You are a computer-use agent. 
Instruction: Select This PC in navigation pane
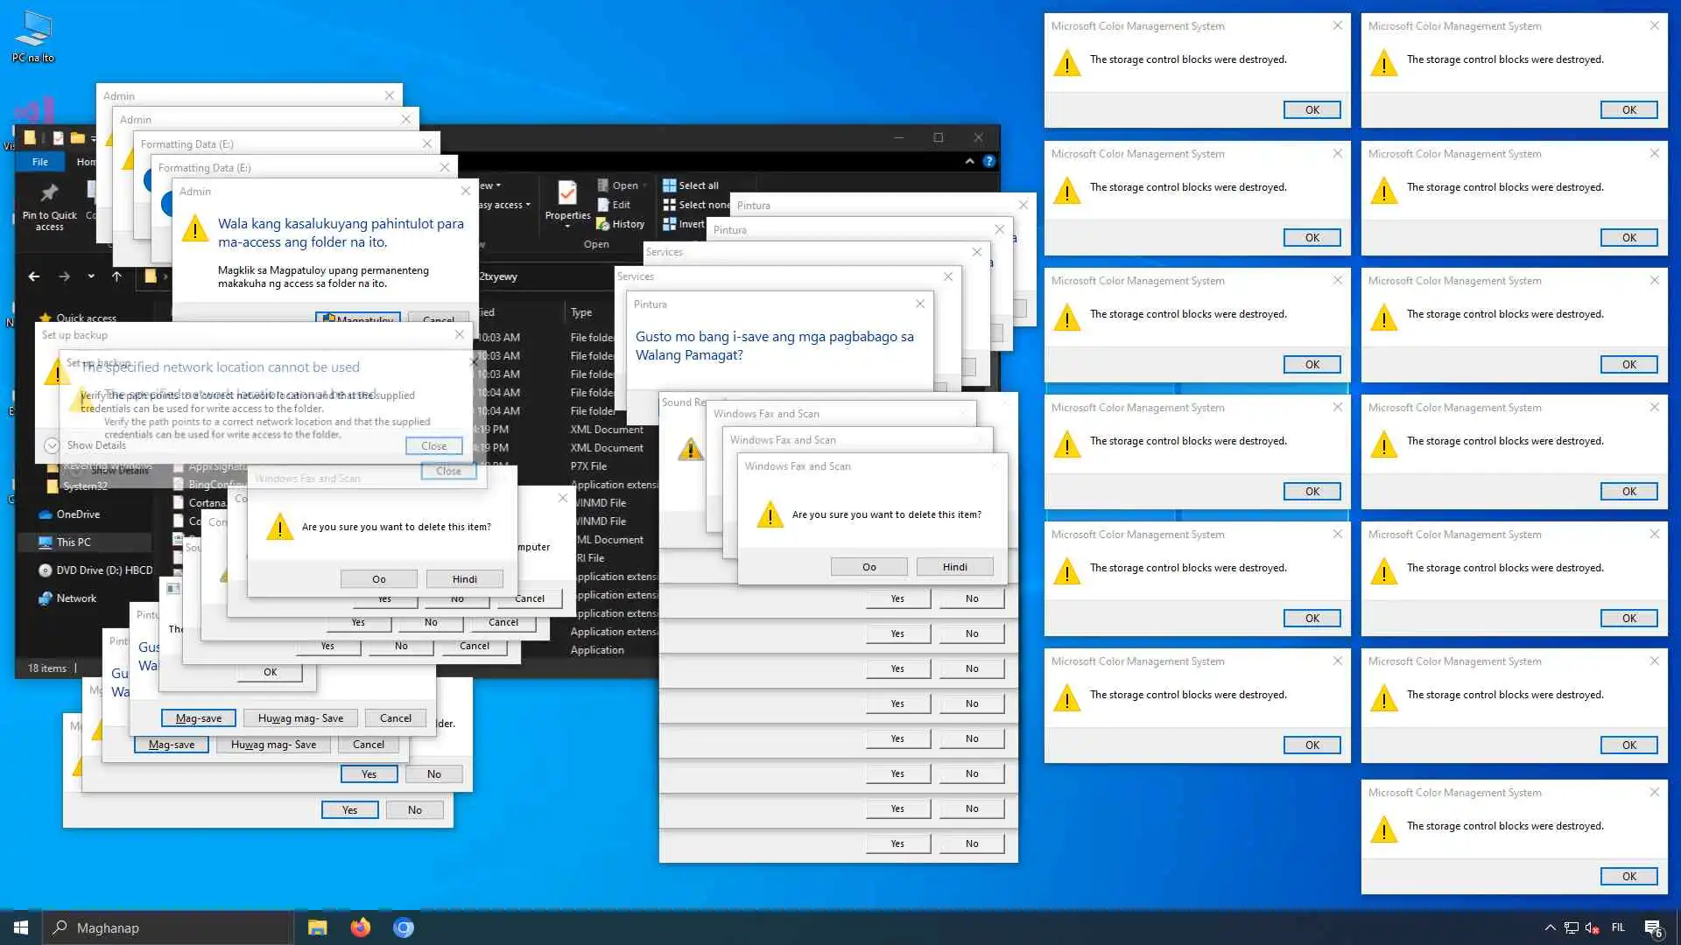click(x=74, y=542)
